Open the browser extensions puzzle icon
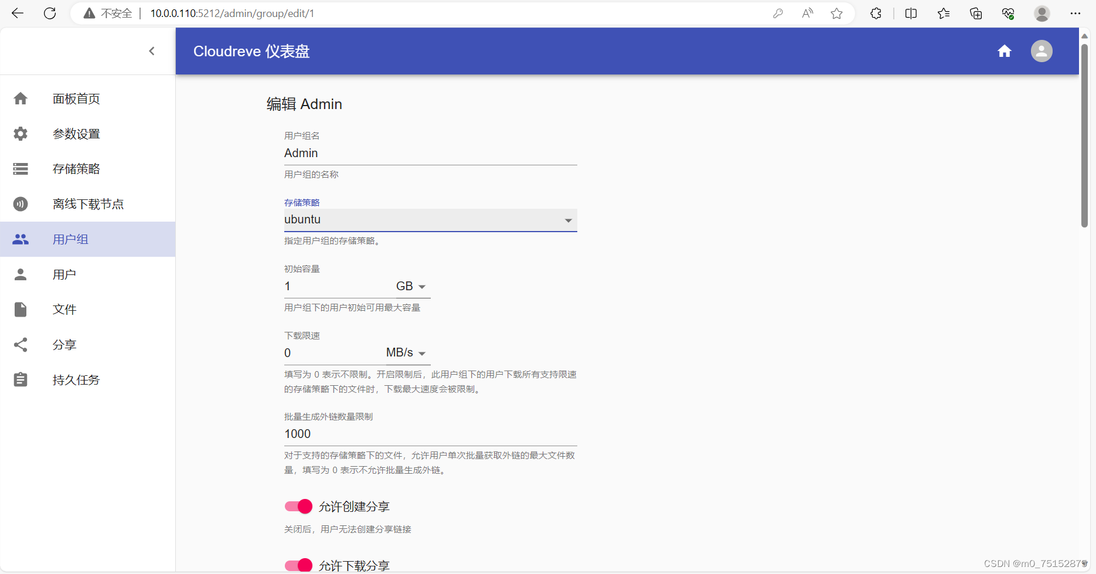Screen dimensions: 1096x574 (x=876, y=13)
